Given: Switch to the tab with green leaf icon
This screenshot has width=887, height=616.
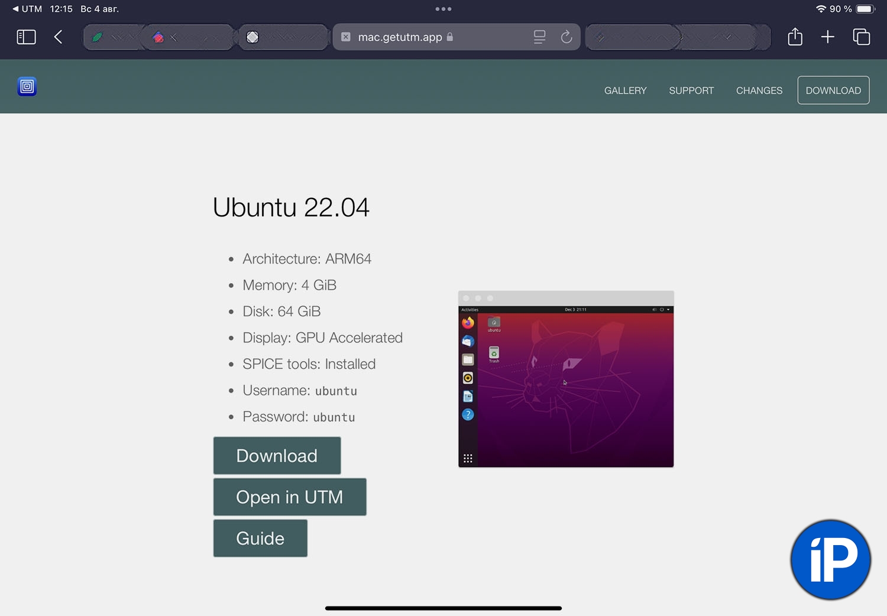Looking at the screenshot, I should 113,37.
